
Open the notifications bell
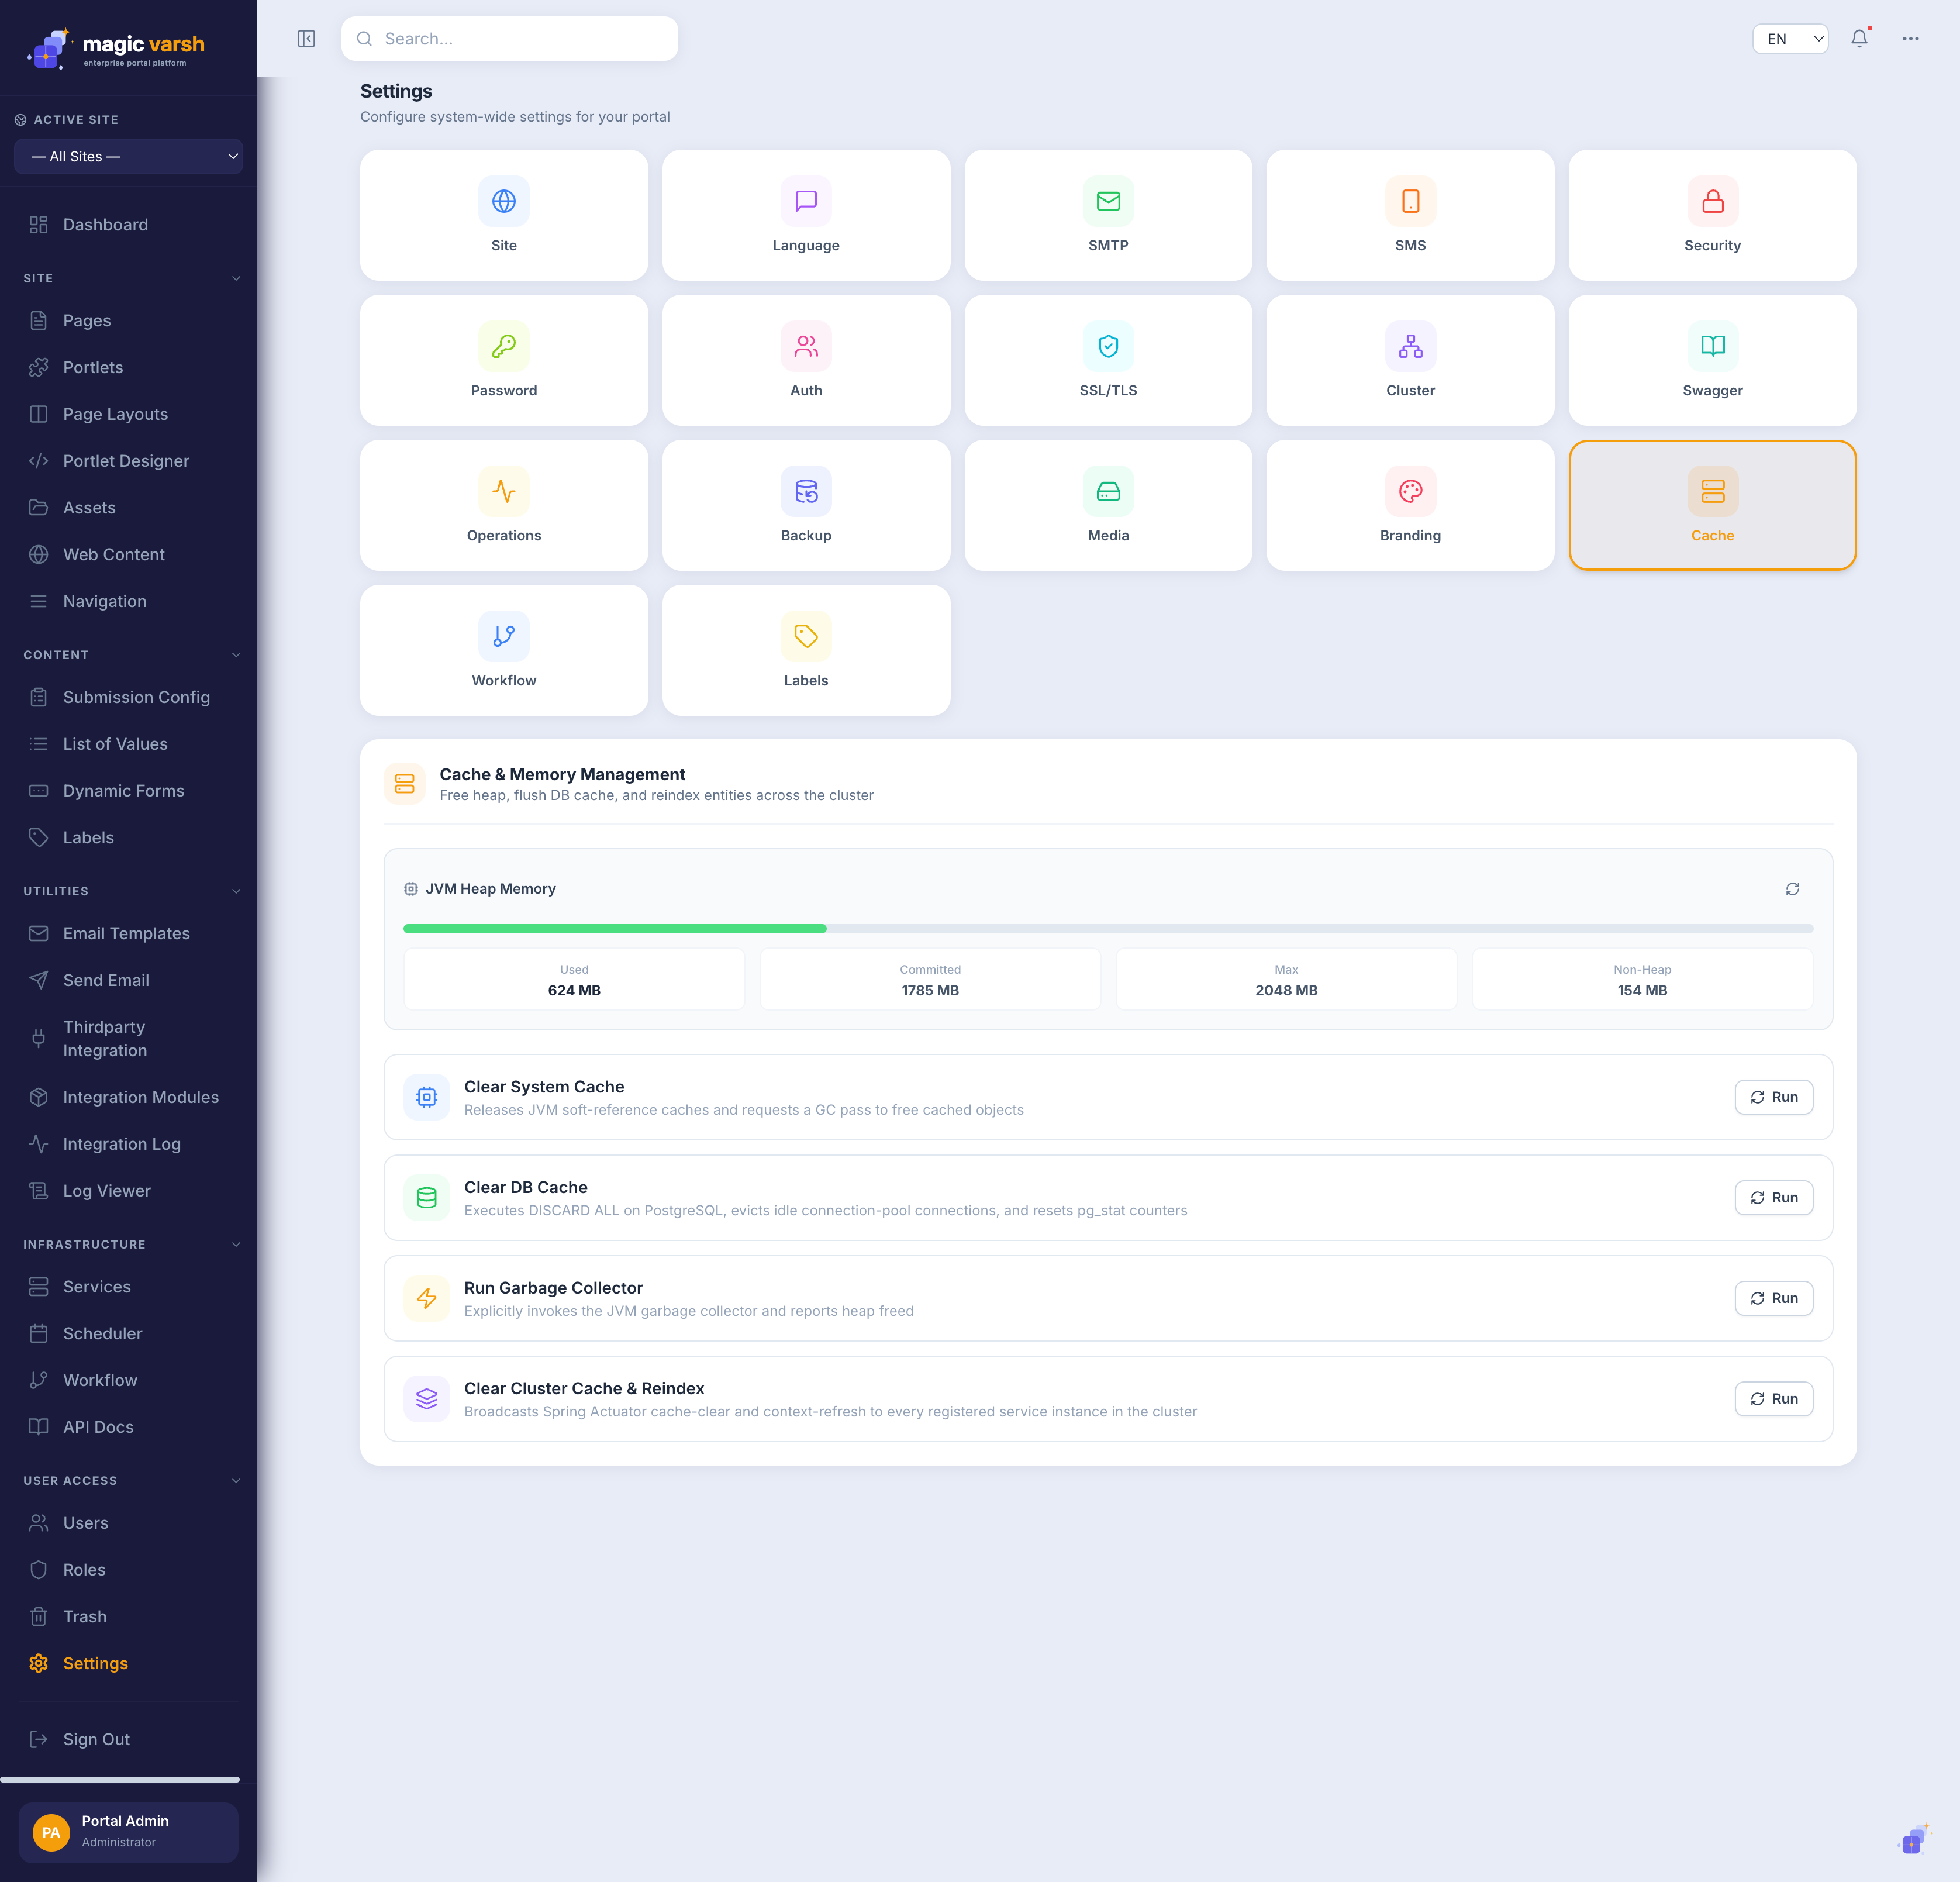(x=1859, y=39)
